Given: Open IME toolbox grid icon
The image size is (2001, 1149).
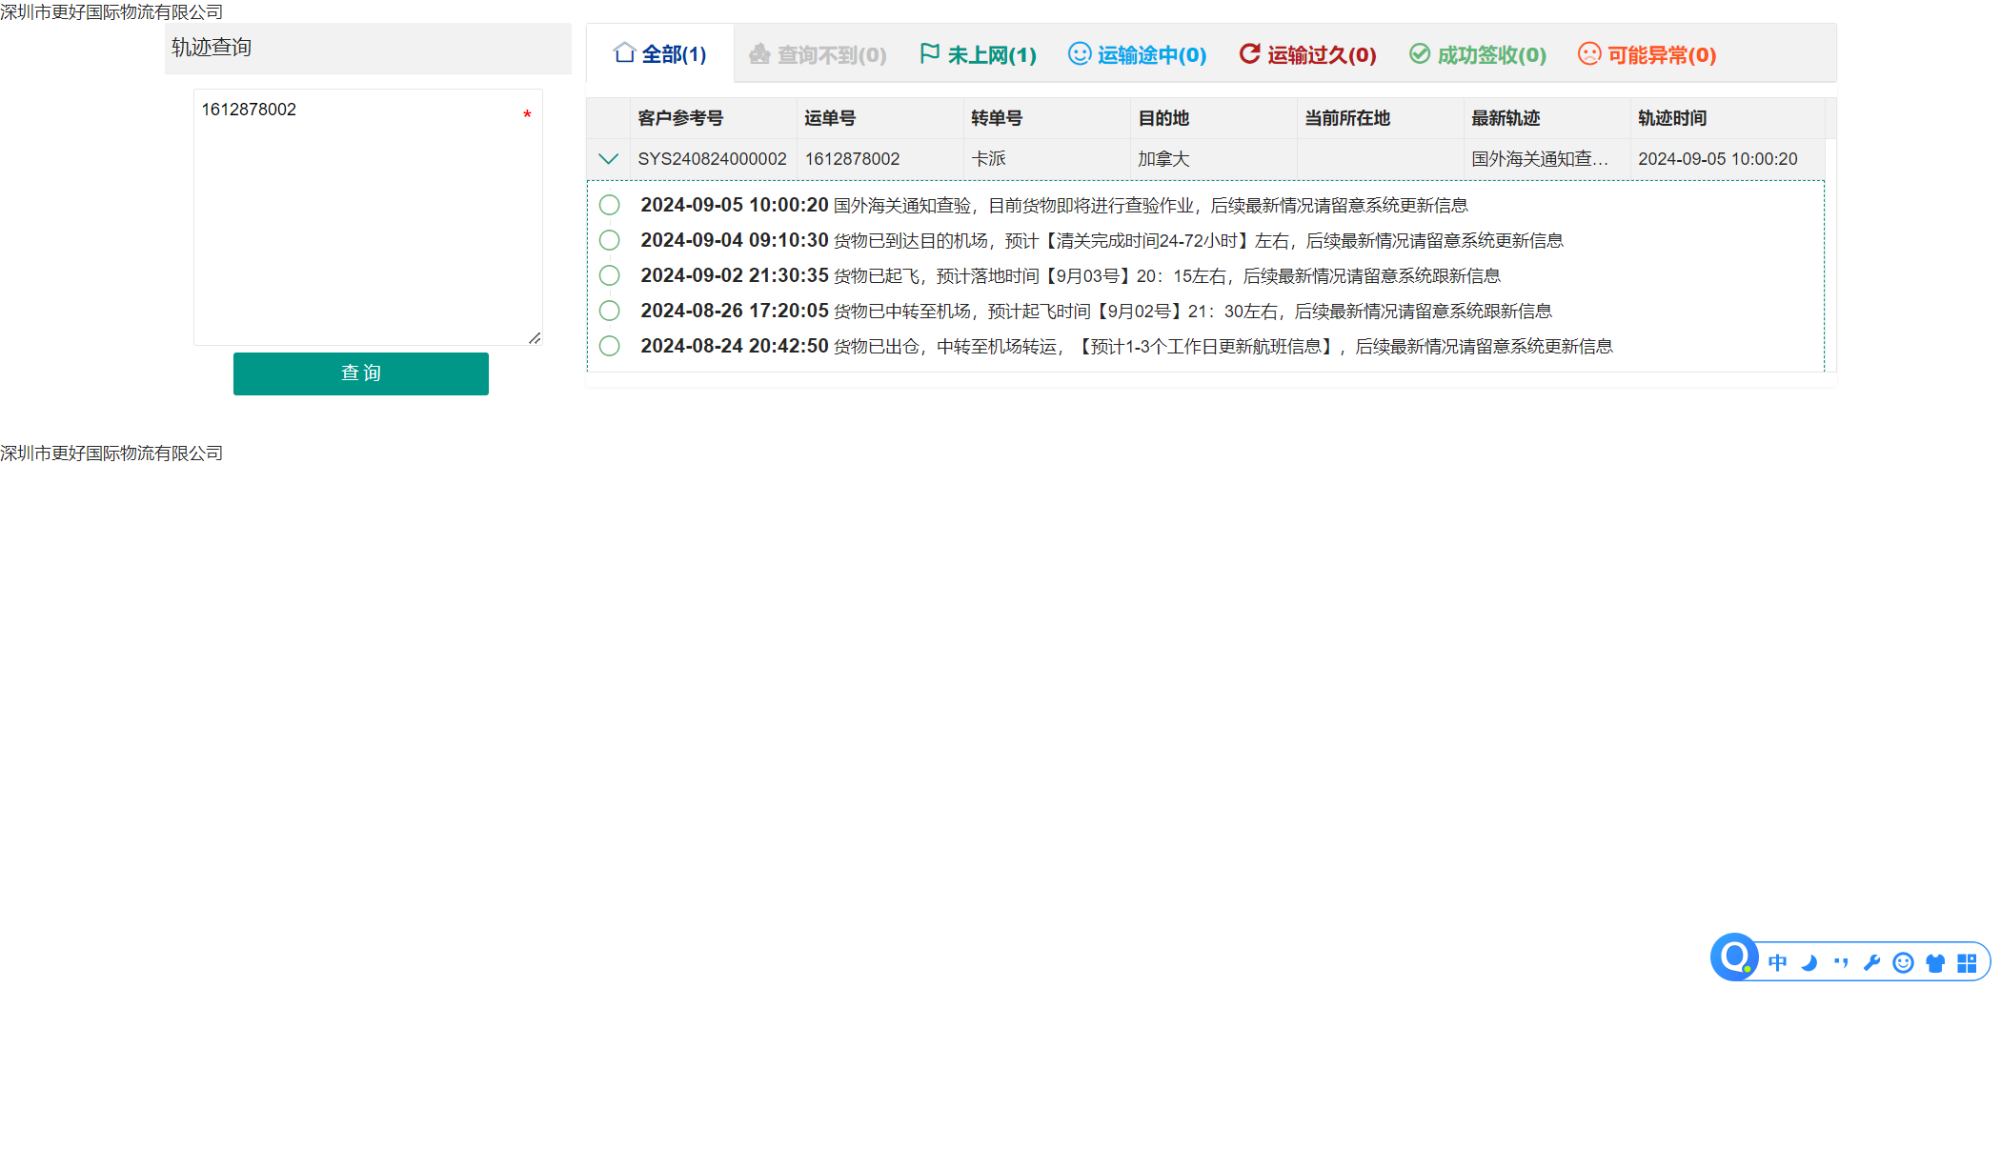Looking at the screenshot, I should (x=1967, y=963).
